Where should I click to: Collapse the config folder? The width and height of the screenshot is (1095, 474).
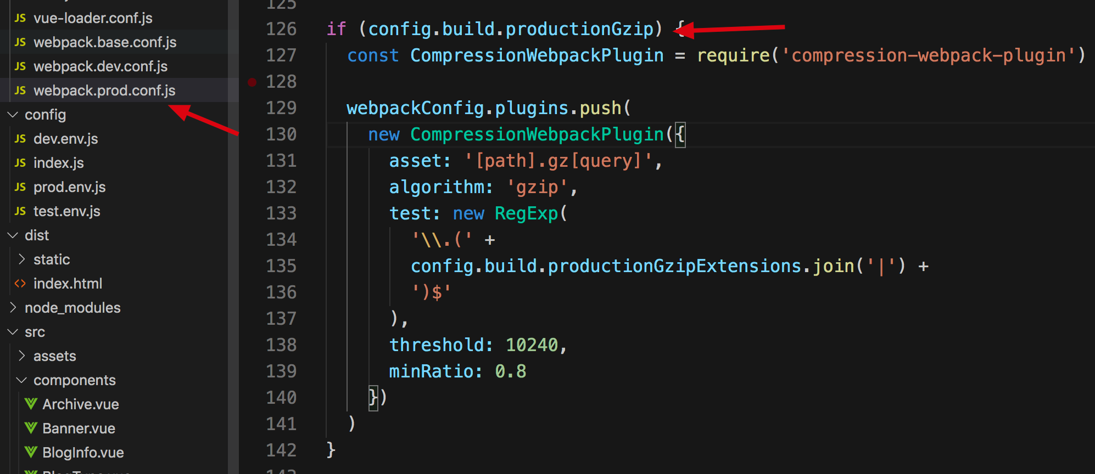12,114
